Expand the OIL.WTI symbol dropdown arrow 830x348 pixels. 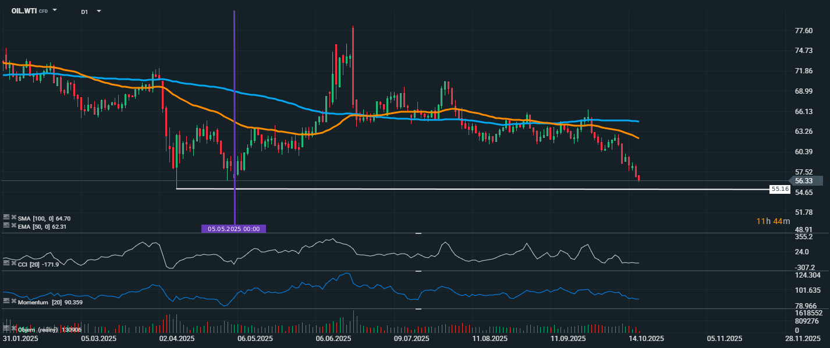click(x=55, y=10)
